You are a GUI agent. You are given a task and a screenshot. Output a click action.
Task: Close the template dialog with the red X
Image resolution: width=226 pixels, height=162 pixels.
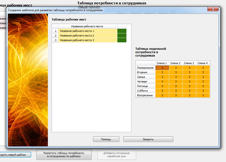point(213,9)
